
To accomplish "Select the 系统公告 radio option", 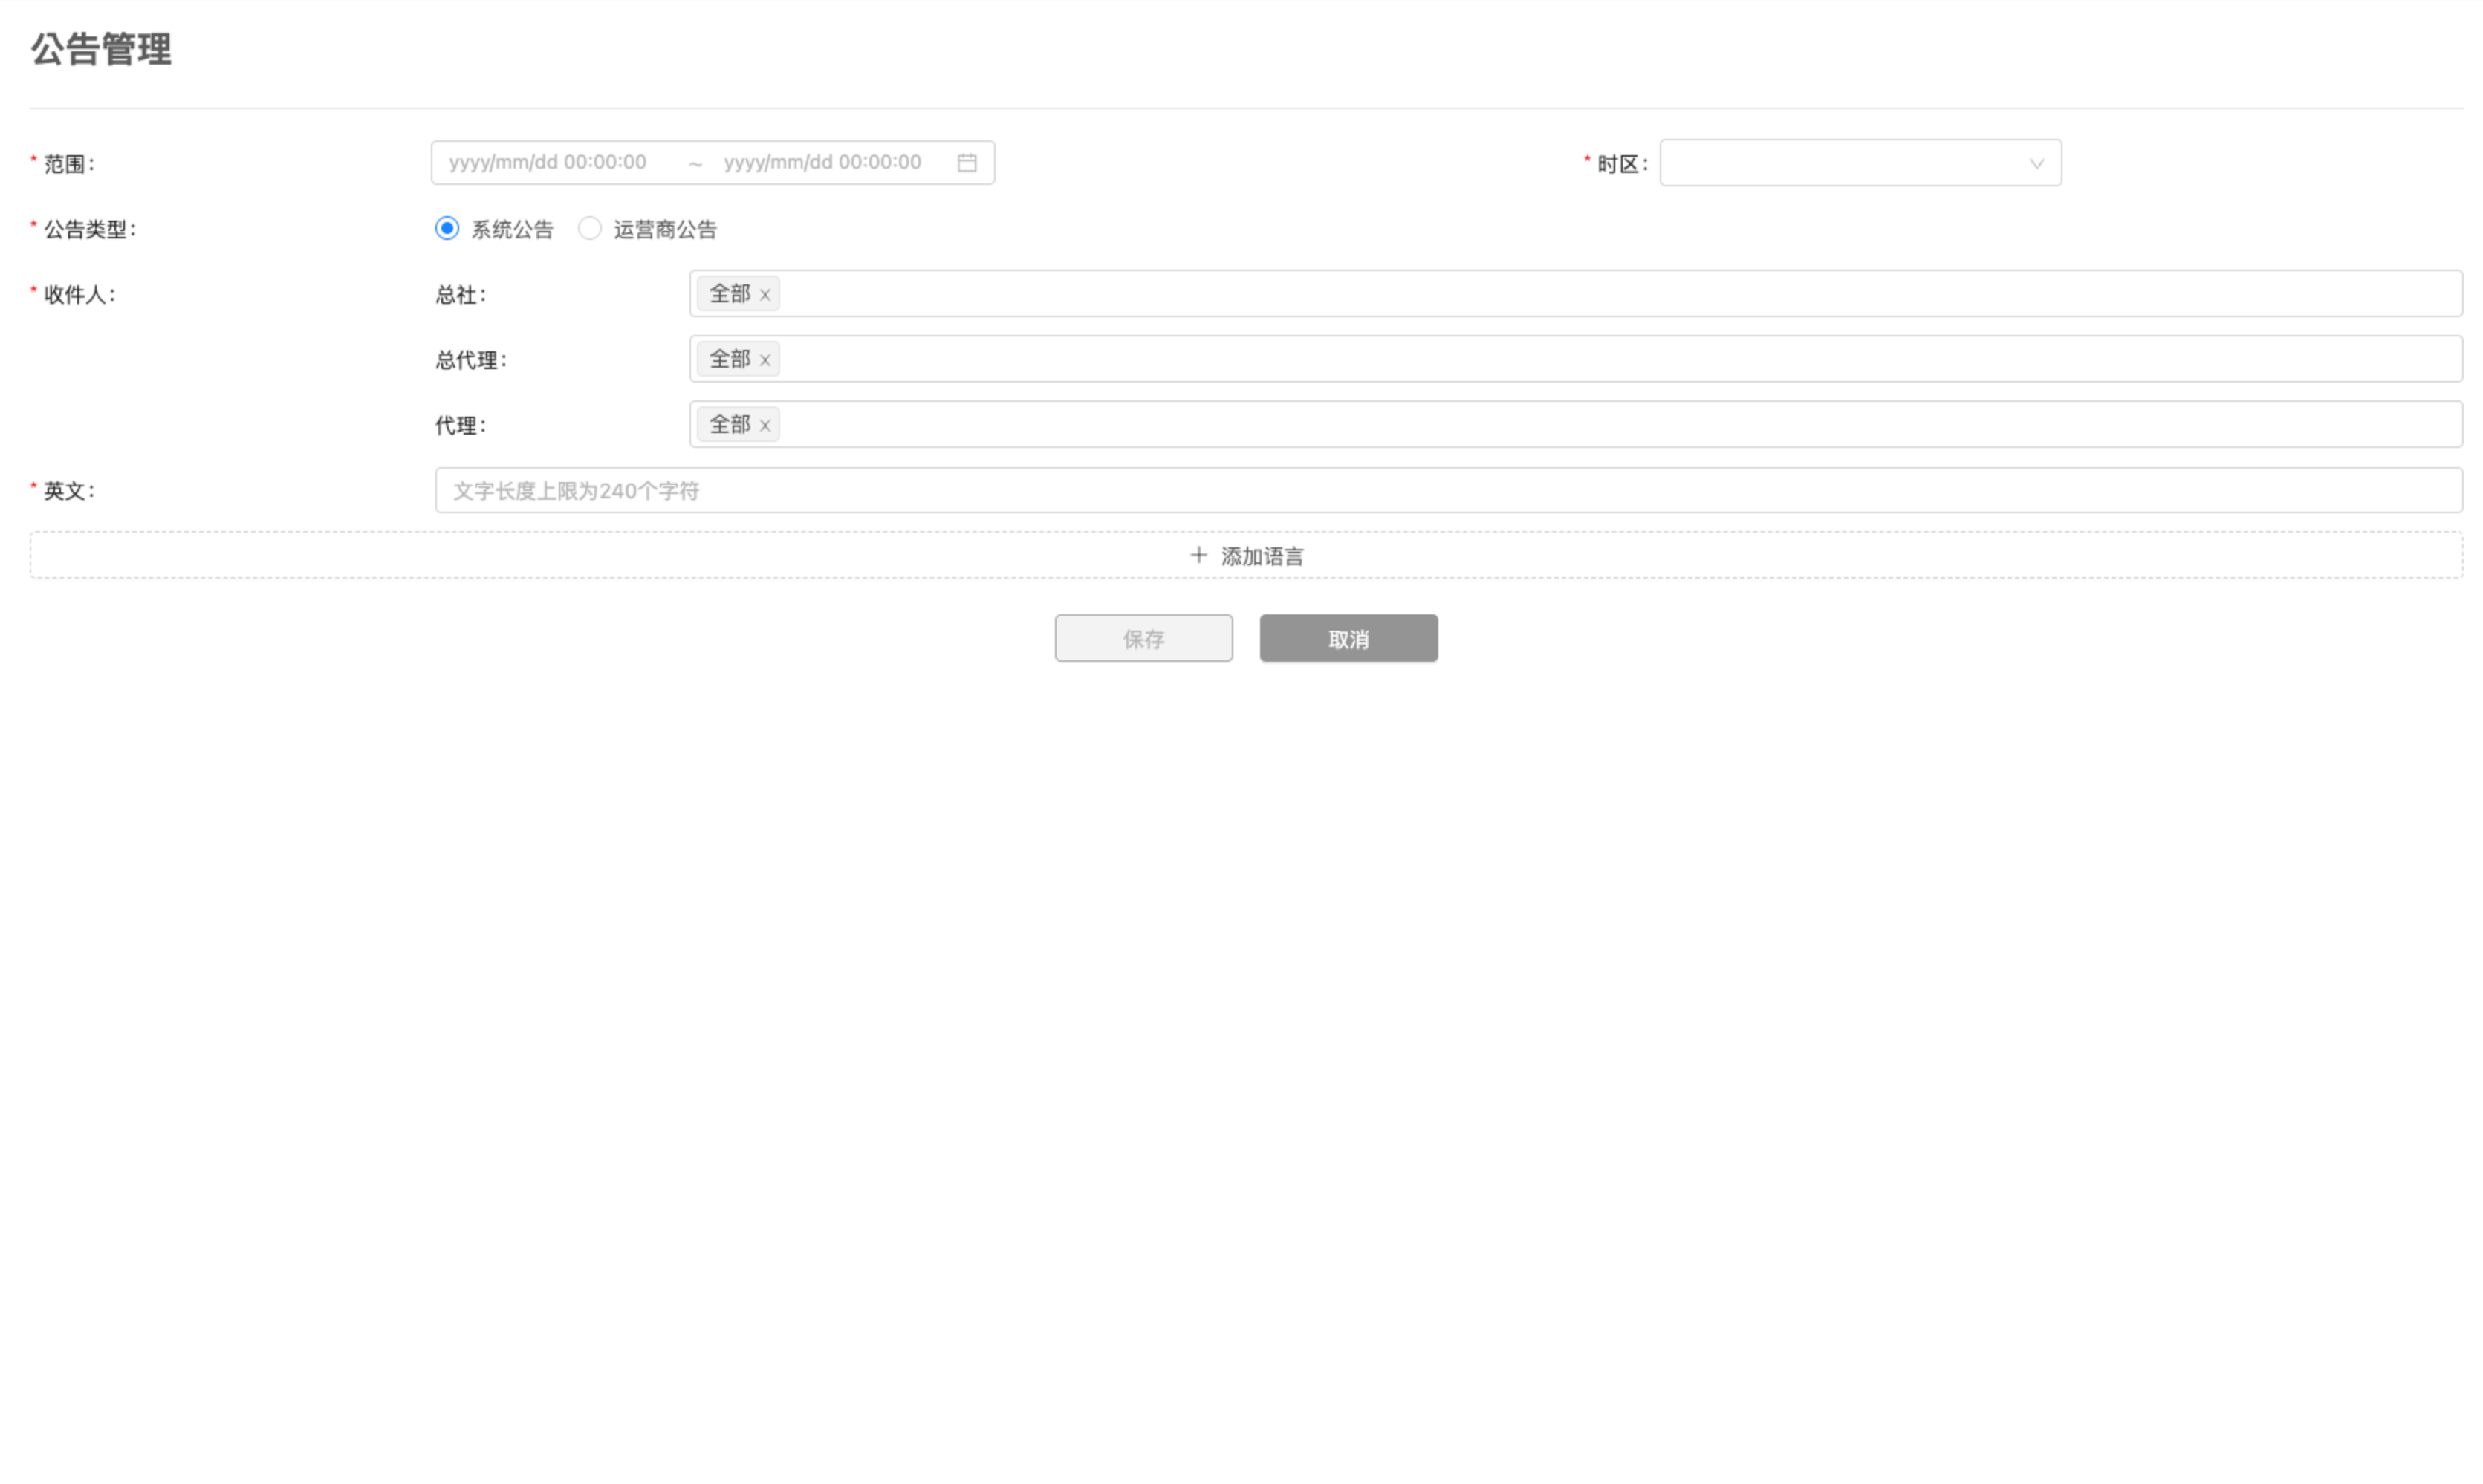I will 446,228.
